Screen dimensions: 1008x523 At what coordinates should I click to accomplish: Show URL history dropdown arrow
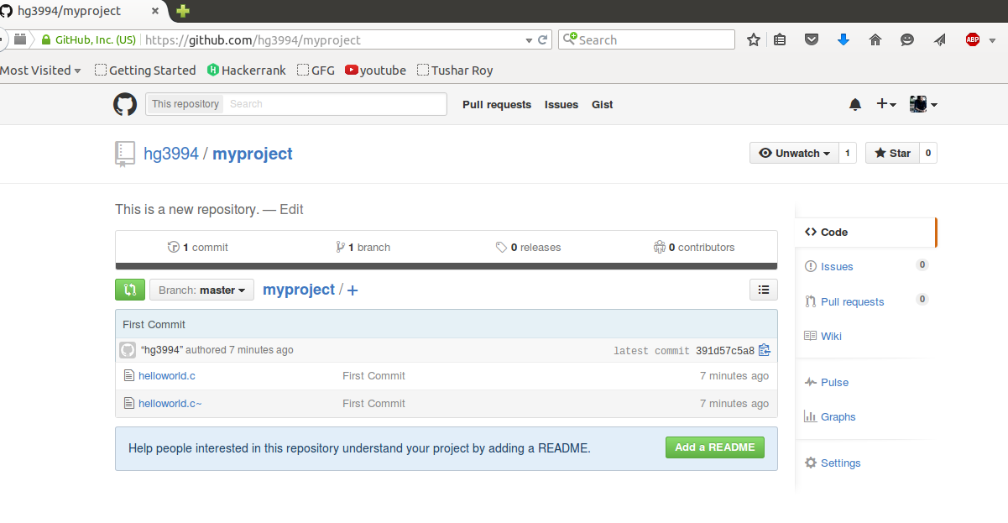pyautogui.click(x=529, y=40)
